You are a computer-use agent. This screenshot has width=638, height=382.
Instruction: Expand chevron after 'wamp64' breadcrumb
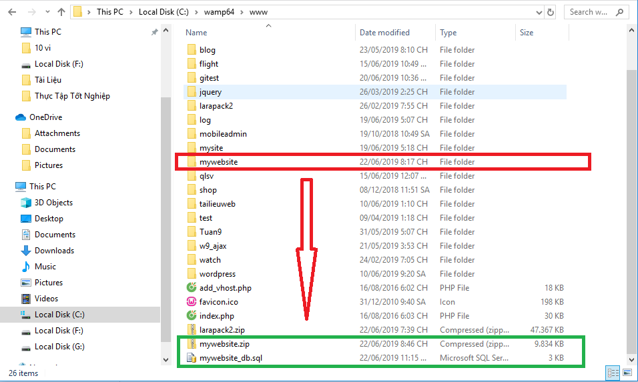pyautogui.click(x=242, y=12)
